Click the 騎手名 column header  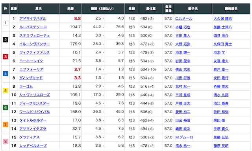[x=193, y=9]
